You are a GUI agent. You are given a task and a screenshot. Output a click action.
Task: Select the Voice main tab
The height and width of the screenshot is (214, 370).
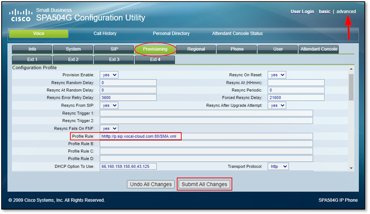point(39,33)
